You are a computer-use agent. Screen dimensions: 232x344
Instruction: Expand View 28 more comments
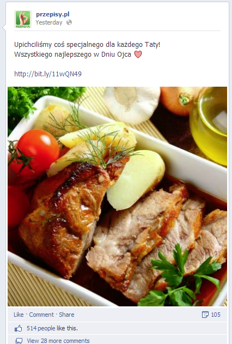point(58,341)
